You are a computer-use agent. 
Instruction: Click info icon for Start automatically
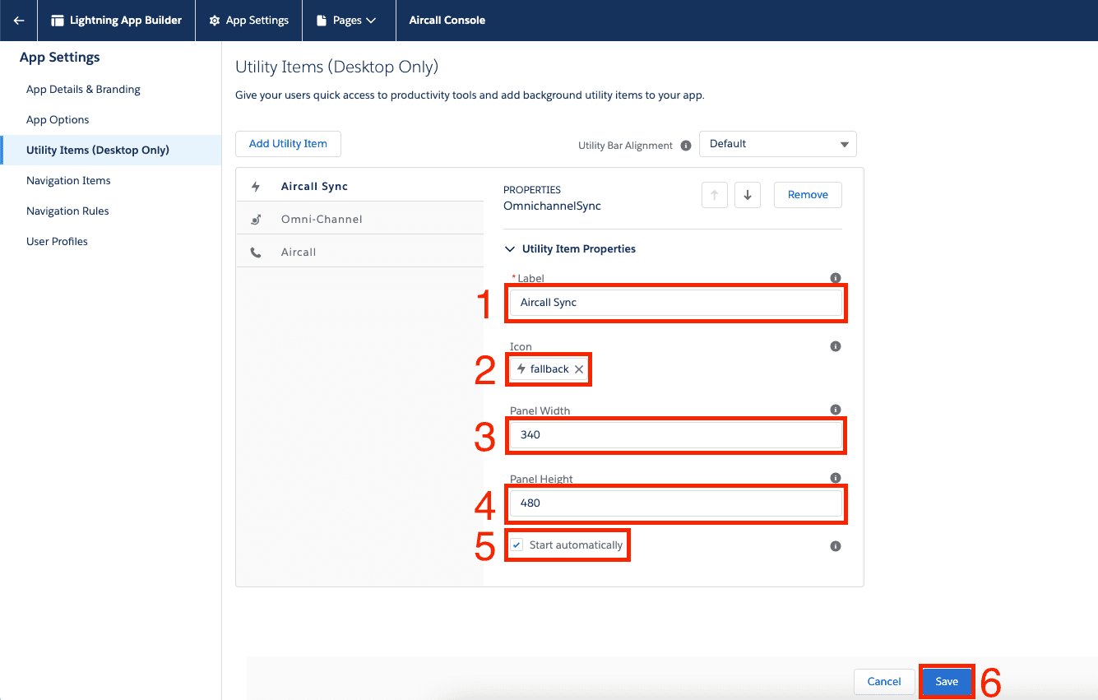pos(835,546)
